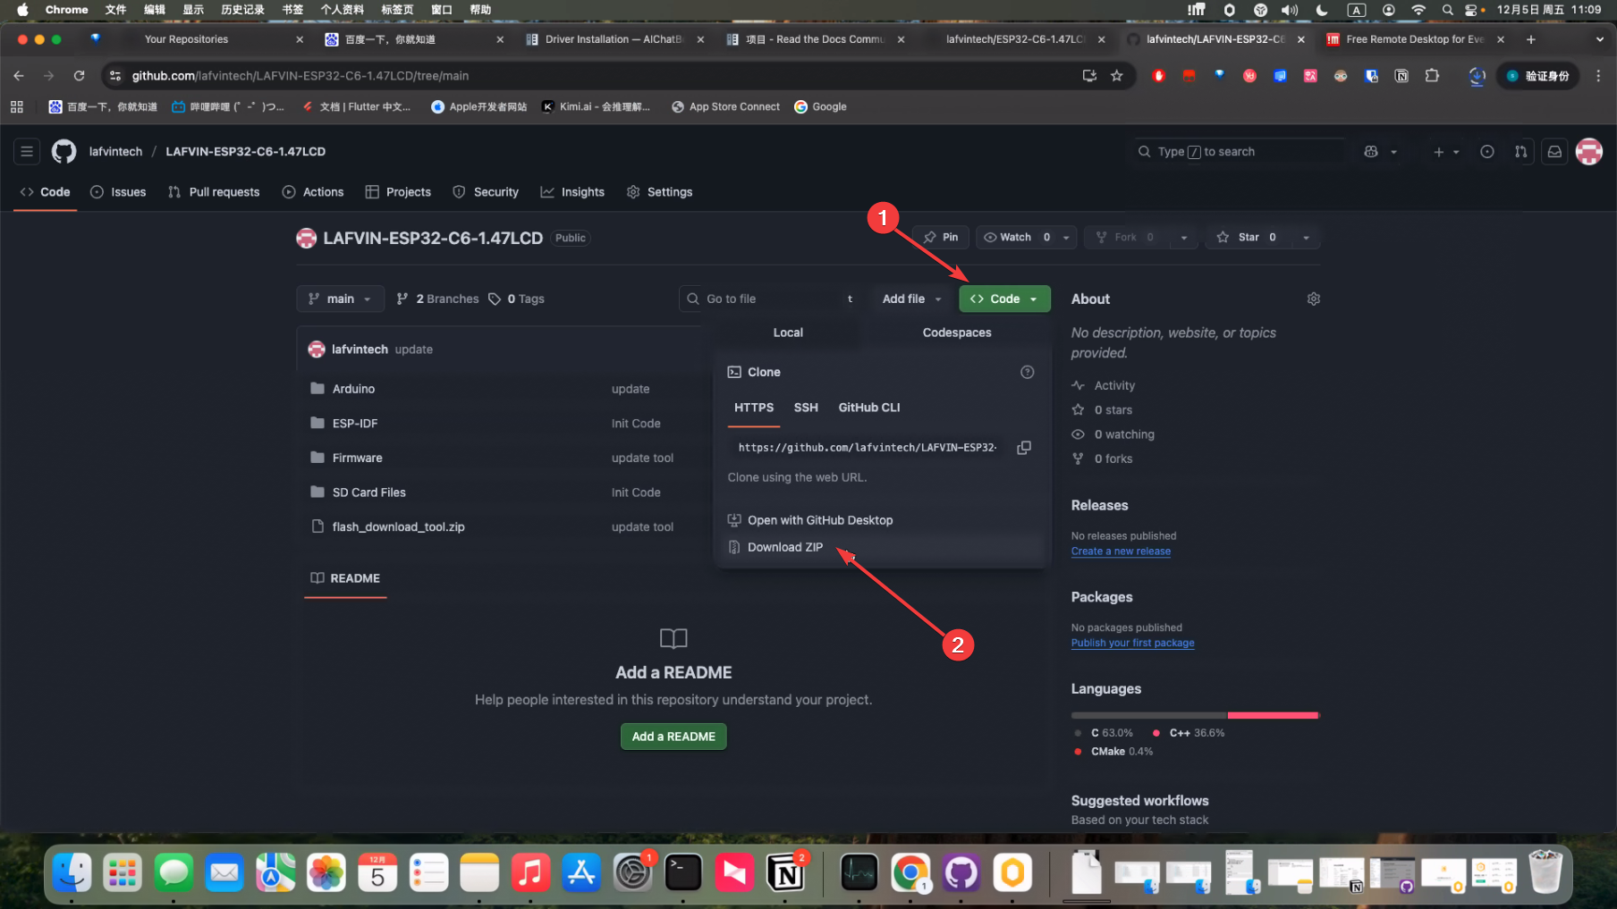Select the GitHub CLI clone option

869,408
